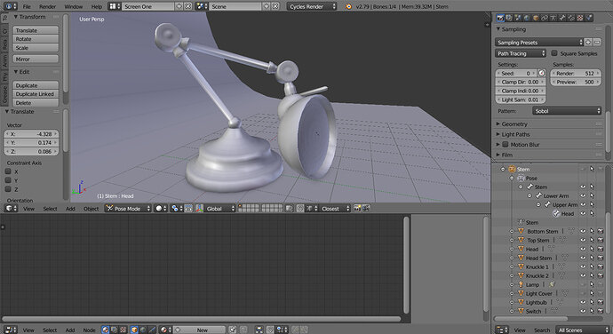This screenshot has width=613, height=334.
Task: Click the Mirror button
Action: (x=36, y=59)
